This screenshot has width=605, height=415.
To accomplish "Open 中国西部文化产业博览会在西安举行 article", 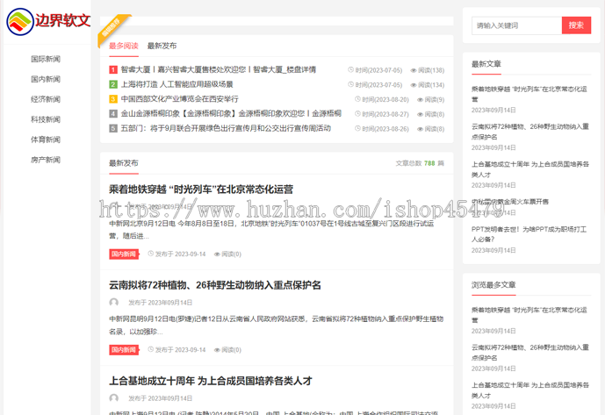I will (179, 99).
